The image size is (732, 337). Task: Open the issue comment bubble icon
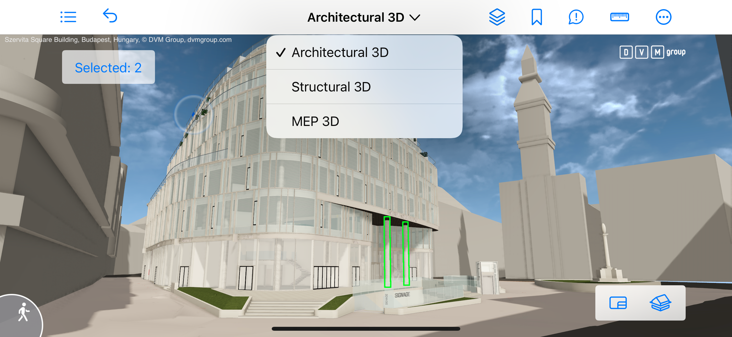(x=576, y=17)
